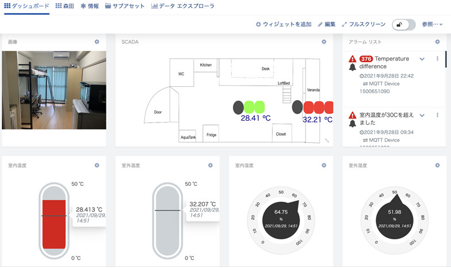Click ウィジェットを追加 button
451x268 pixels.
coord(284,24)
